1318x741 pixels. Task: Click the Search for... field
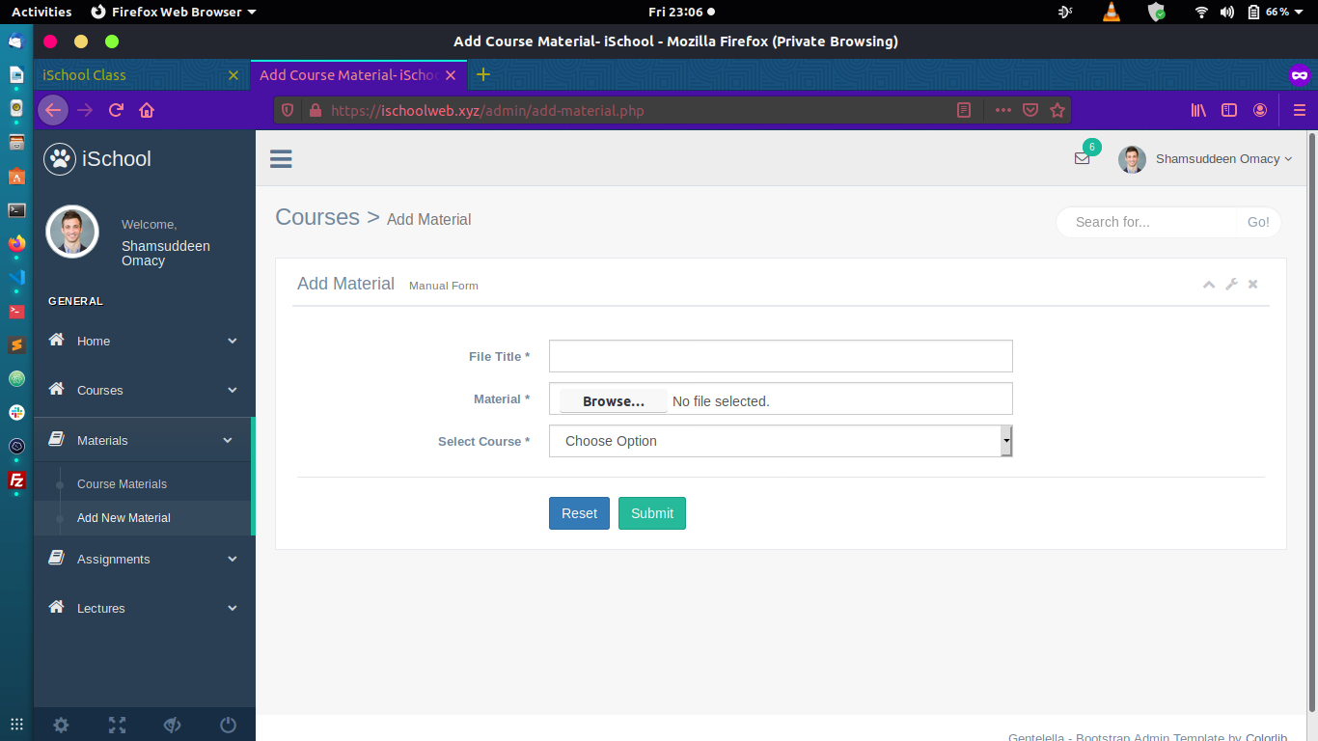coord(1146,222)
